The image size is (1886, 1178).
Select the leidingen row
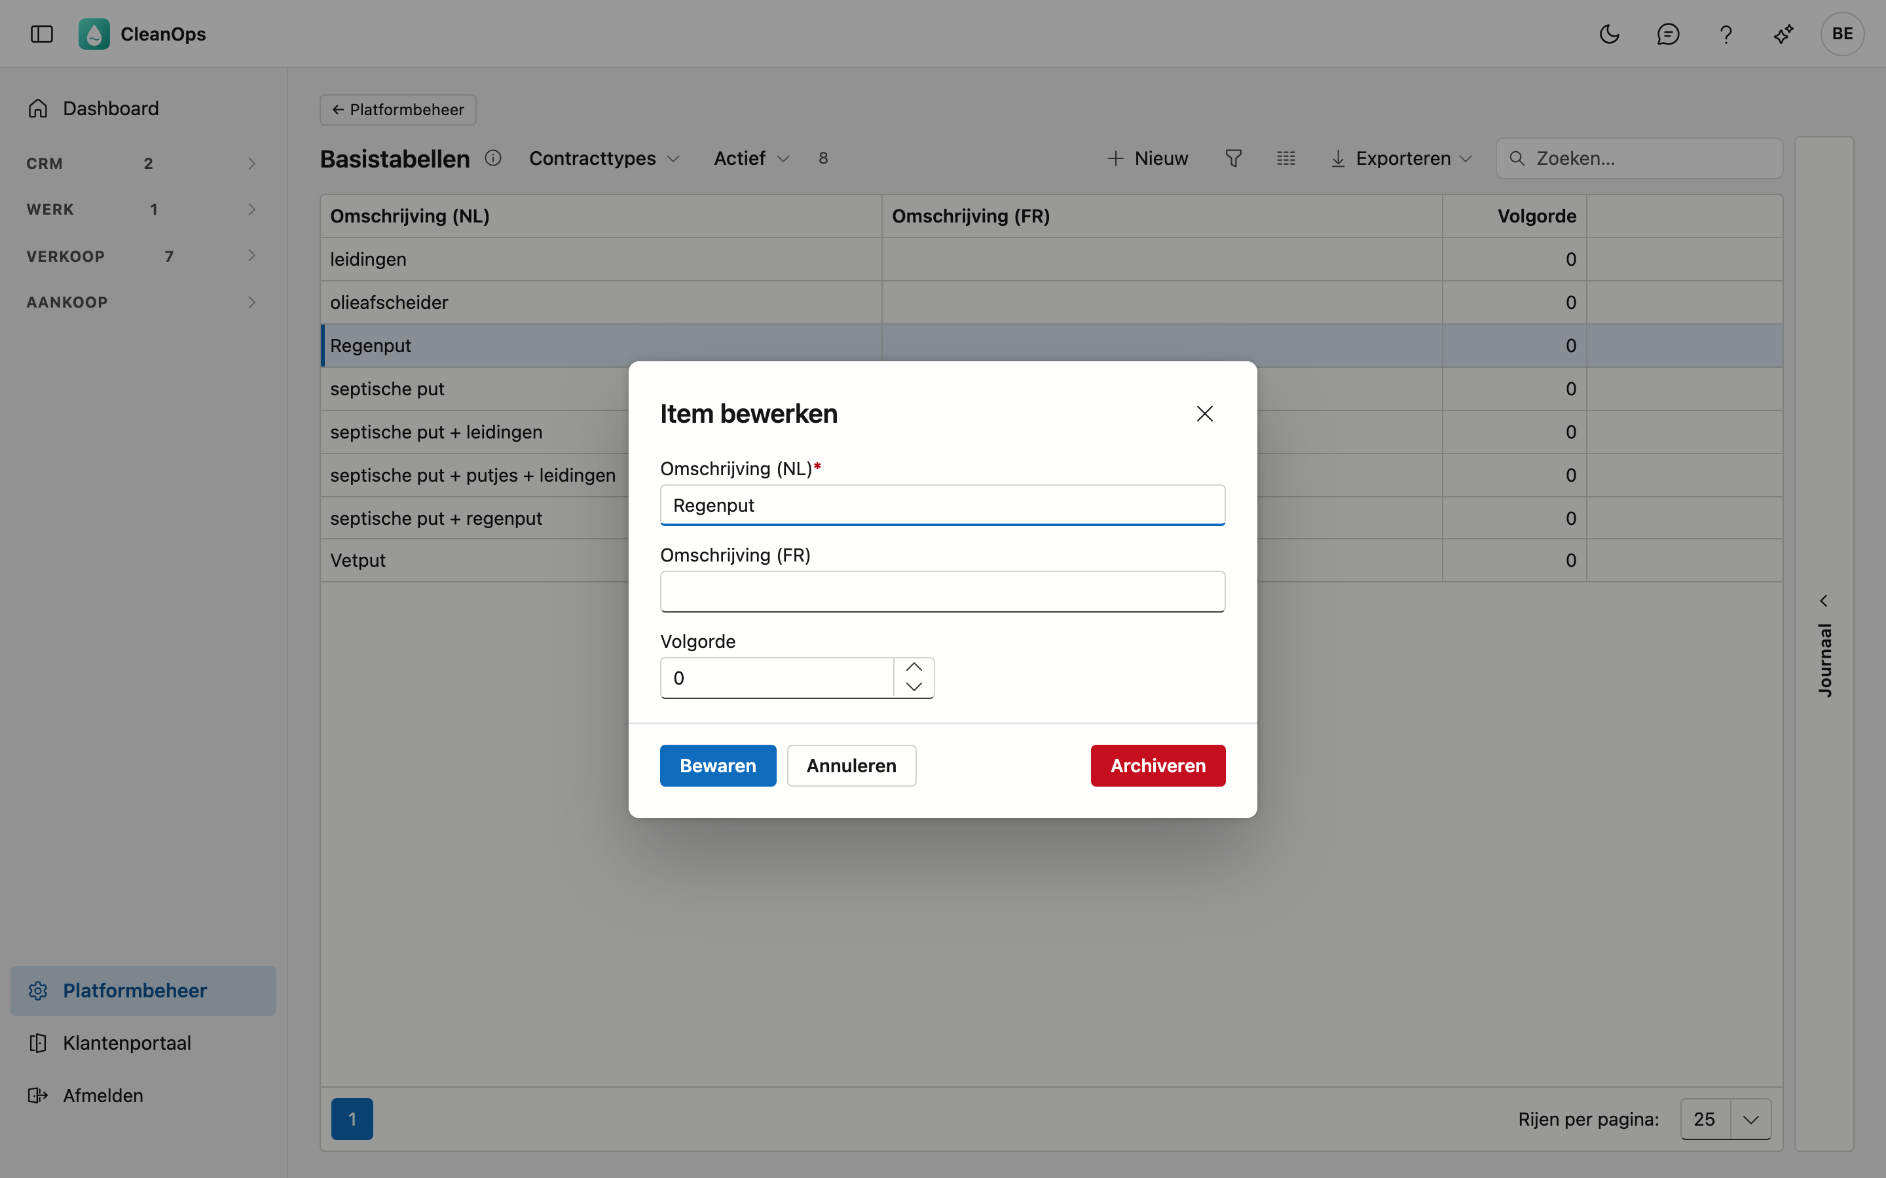coord(1050,259)
